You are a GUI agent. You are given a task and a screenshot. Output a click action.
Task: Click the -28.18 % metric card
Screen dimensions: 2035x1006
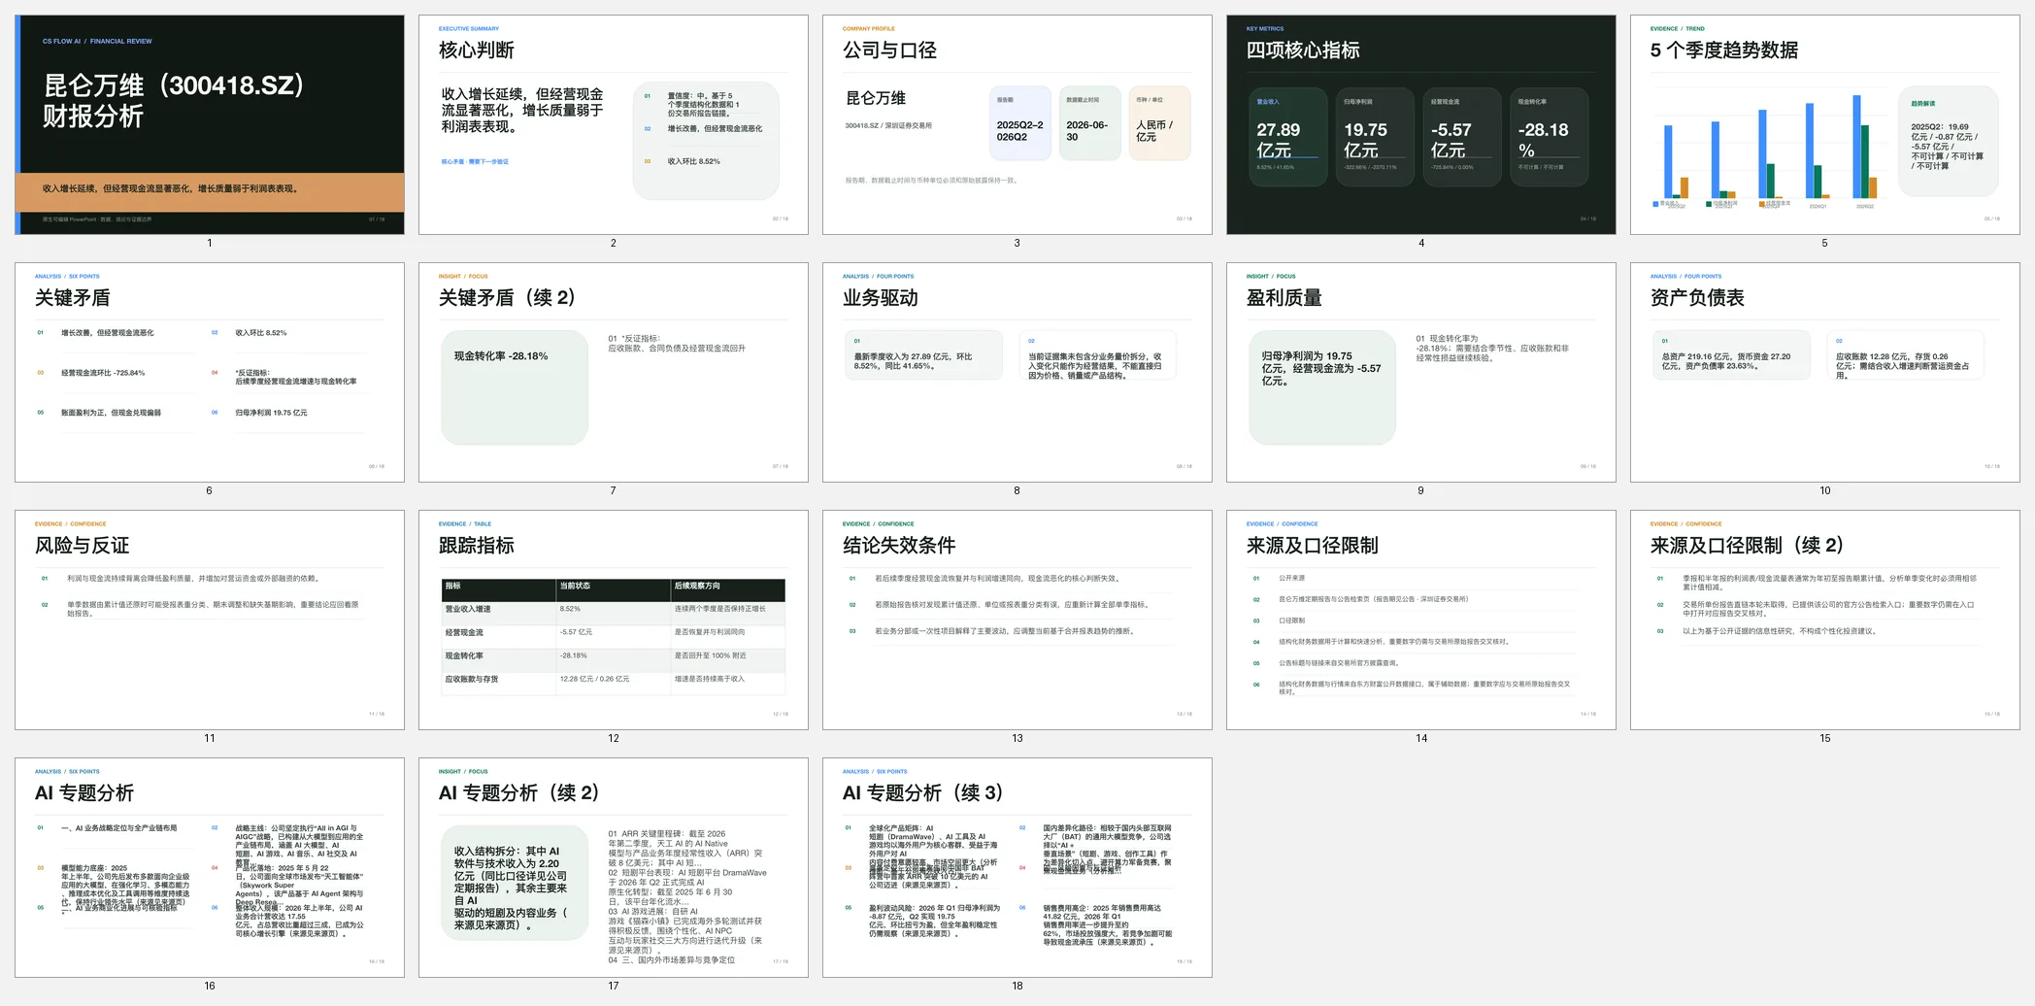click(1550, 137)
